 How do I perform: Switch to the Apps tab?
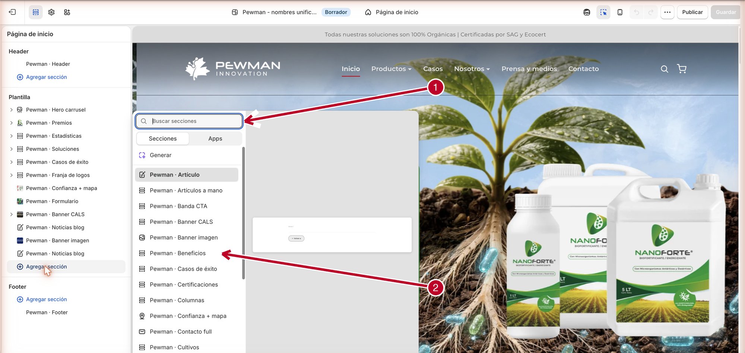(x=215, y=139)
